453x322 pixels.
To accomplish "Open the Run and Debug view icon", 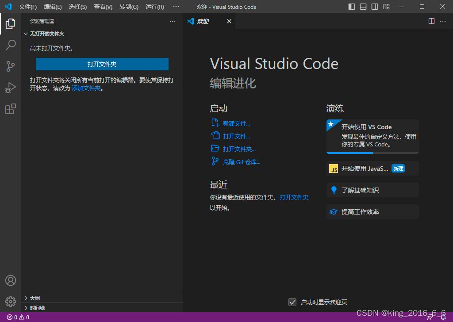I will point(11,88).
